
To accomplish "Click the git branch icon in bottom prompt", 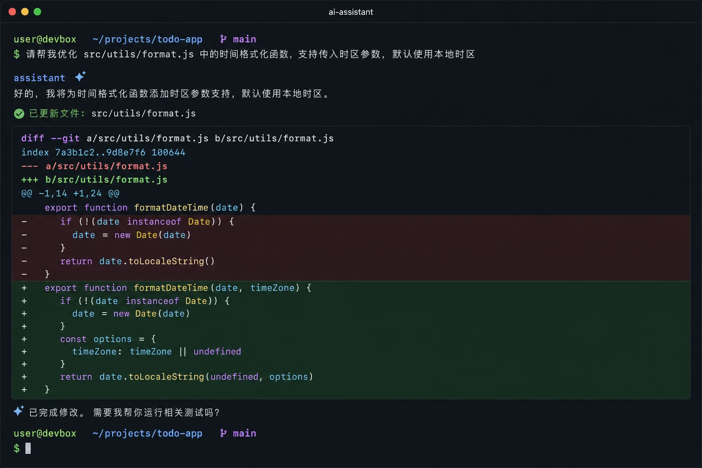I will pyautogui.click(x=223, y=433).
